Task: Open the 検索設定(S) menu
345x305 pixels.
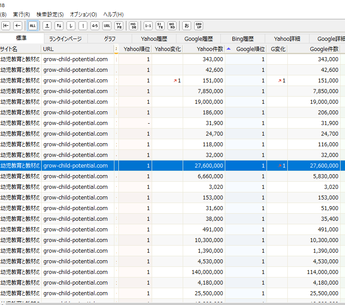Action: 50,15
